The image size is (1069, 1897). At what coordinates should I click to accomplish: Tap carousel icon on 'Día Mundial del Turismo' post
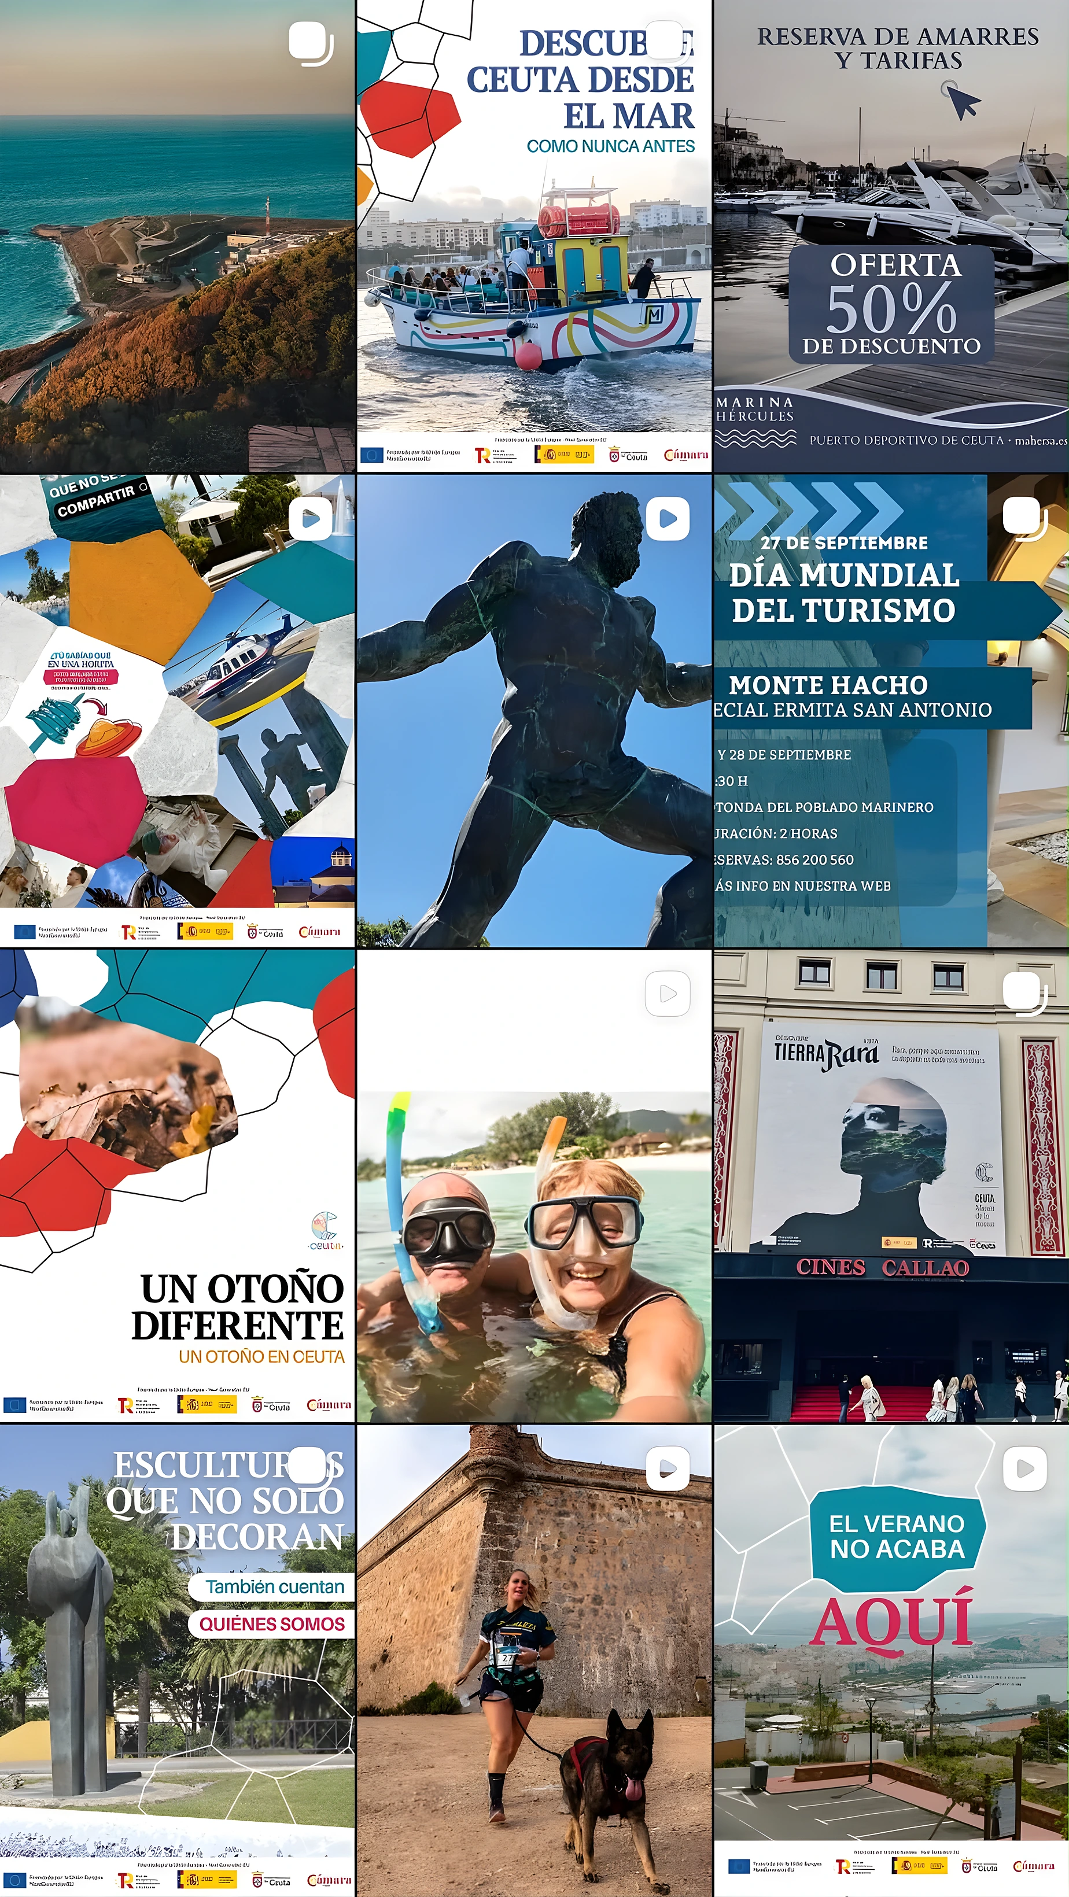click(1025, 518)
